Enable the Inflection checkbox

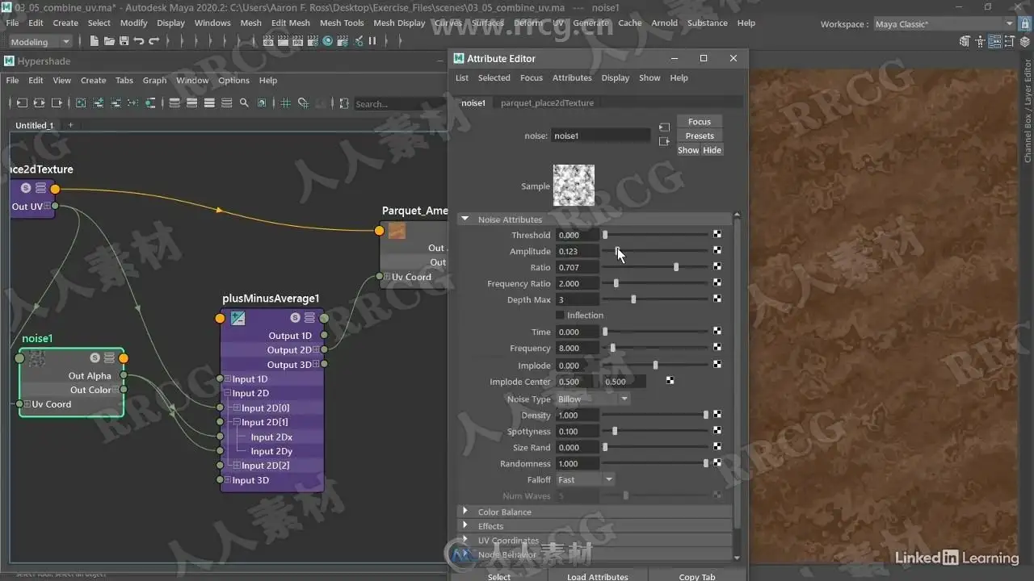tap(560, 316)
